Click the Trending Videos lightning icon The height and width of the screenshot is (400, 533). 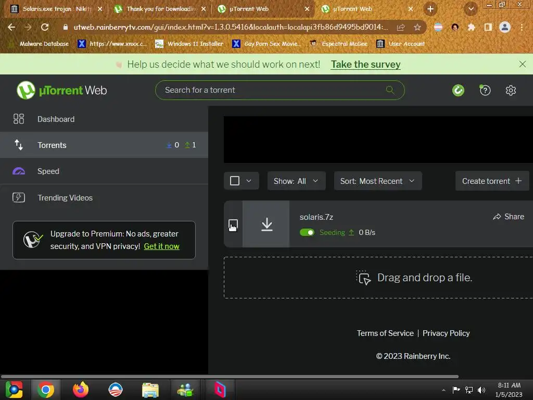point(19,197)
